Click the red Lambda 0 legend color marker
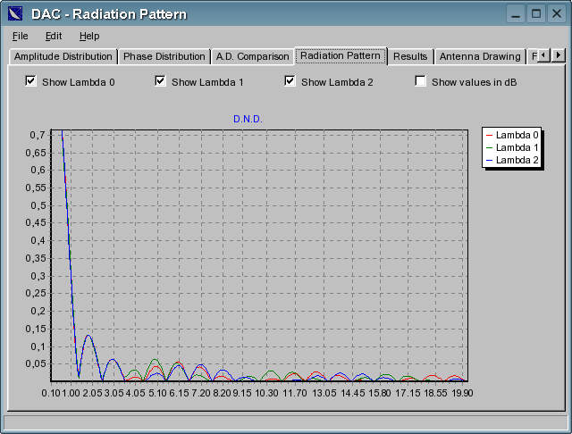The width and height of the screenshot is (572, 434). coord(490,136)
